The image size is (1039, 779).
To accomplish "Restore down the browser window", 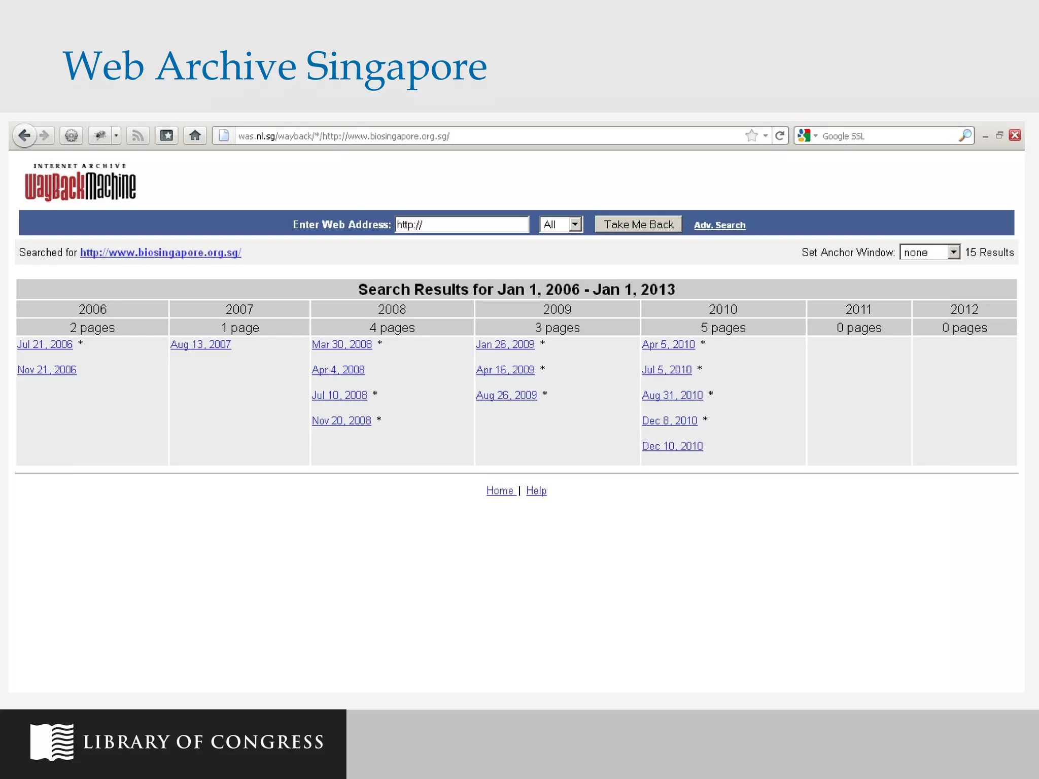I will pyautogui.click(x=999, y=135).
